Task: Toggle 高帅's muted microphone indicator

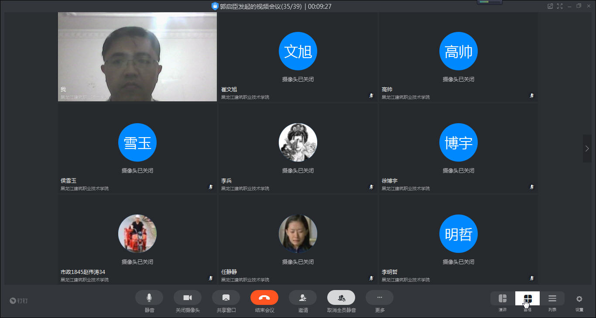Action: pos(532,96)
